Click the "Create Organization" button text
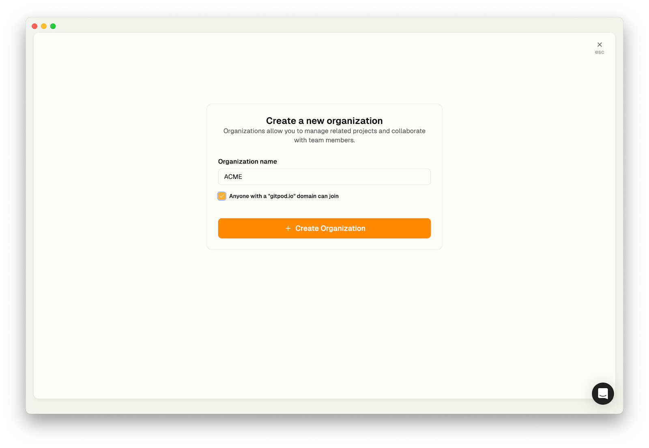Viewport: 649px width, 448px height. [330, 228]
